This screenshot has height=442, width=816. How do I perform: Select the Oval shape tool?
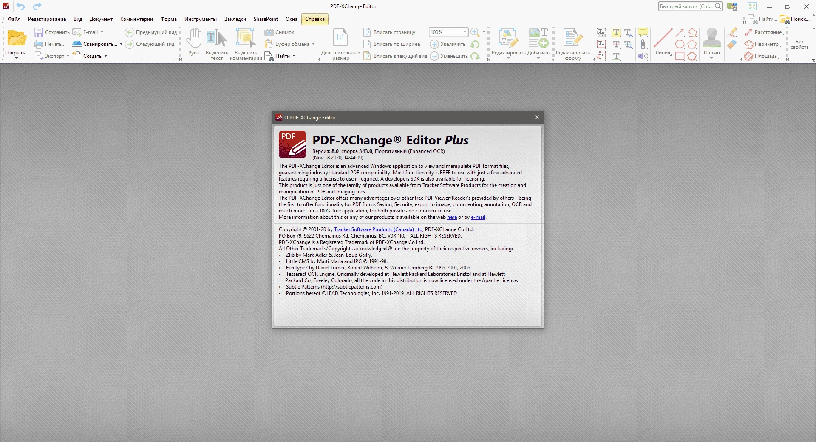[680, 44]
